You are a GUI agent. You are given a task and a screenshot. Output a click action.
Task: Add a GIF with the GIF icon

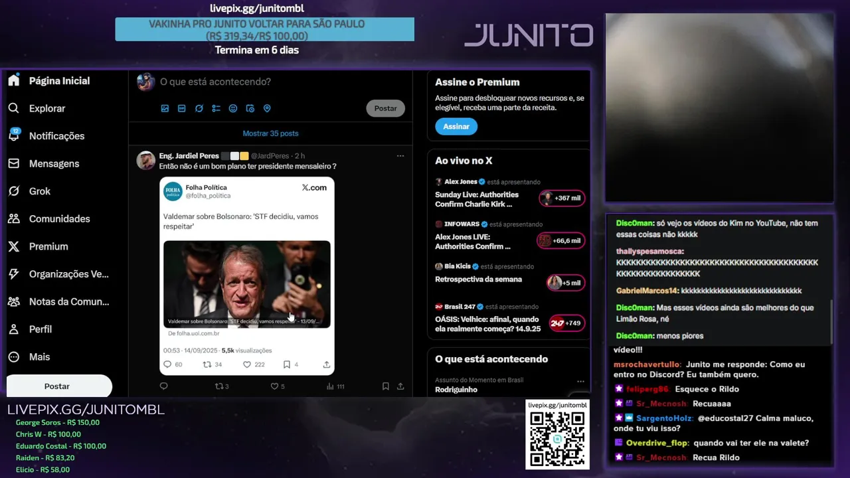[x=182, y=108]
